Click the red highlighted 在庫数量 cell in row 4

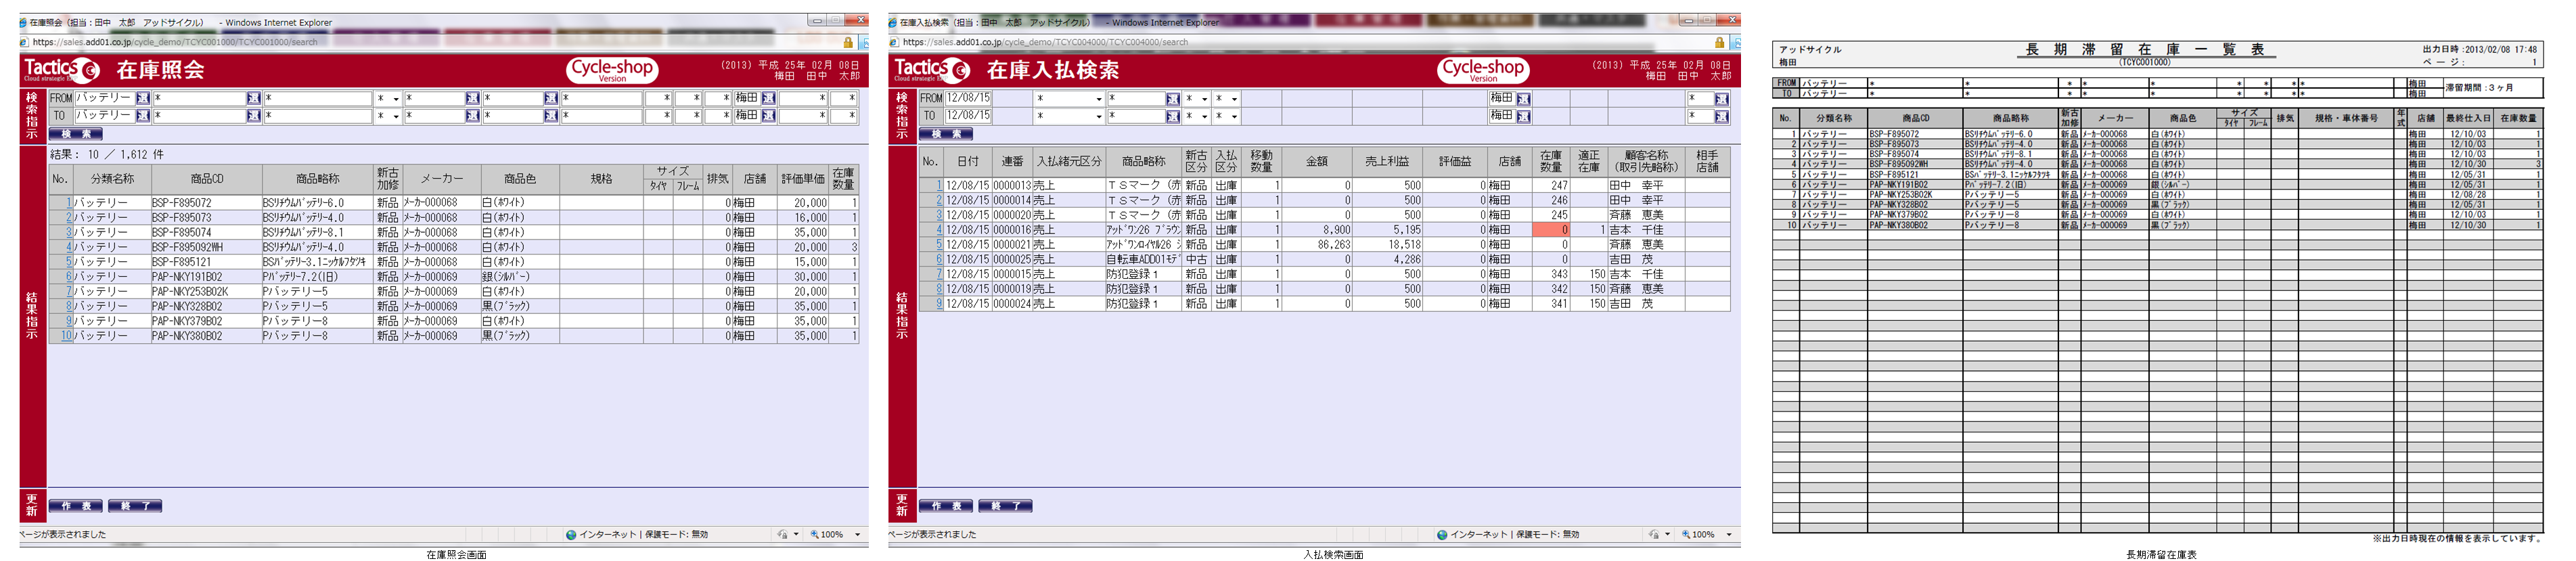point(1550,230)
